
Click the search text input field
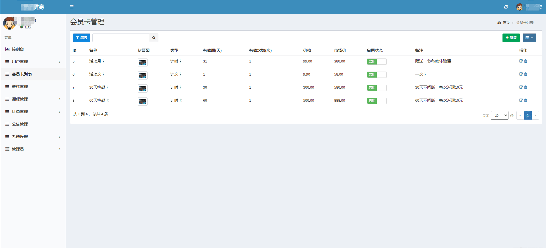[121, 38]
